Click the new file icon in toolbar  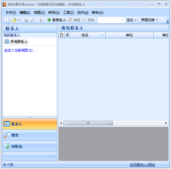[x=8, y=20]
